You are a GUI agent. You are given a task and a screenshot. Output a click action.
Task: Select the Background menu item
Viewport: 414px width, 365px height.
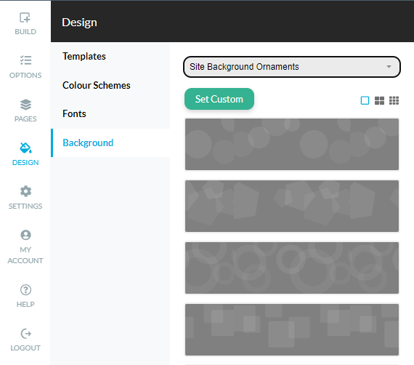(88, 143)
